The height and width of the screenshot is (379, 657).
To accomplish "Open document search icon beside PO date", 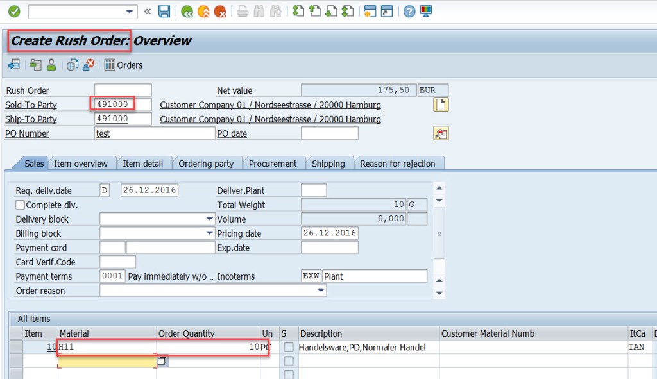I will coord(440,131).
